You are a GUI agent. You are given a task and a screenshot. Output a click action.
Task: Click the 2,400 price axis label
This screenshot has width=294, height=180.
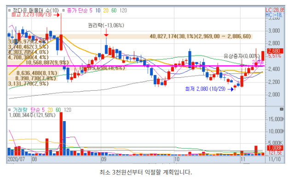coord(274,69)
